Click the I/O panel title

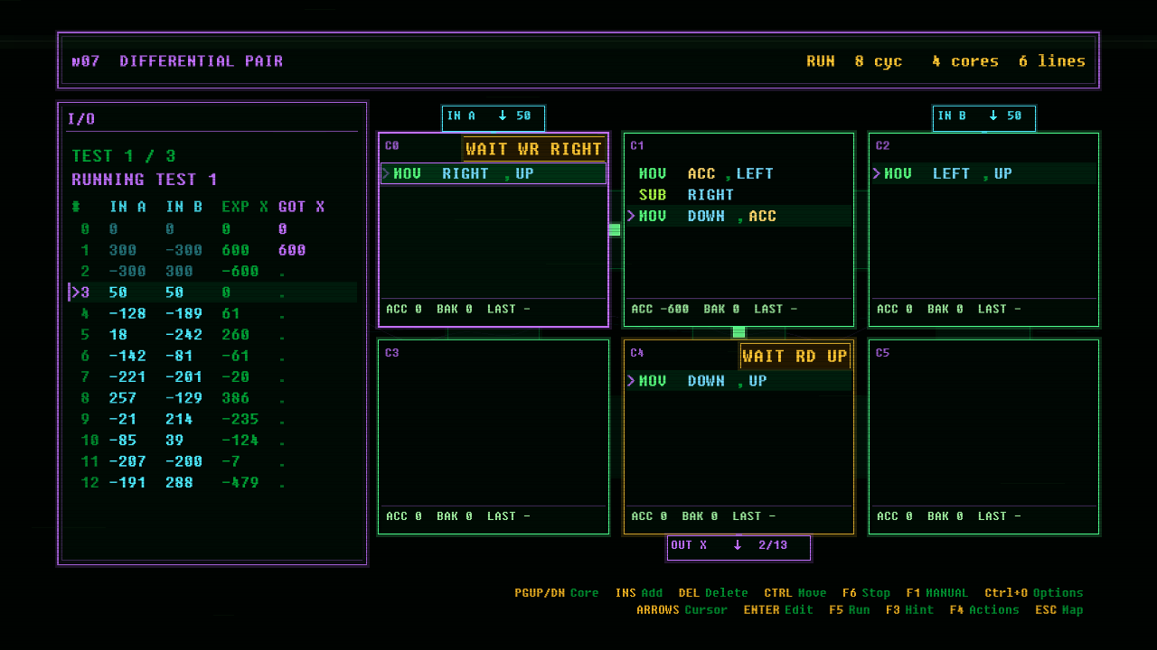[81, 118]
